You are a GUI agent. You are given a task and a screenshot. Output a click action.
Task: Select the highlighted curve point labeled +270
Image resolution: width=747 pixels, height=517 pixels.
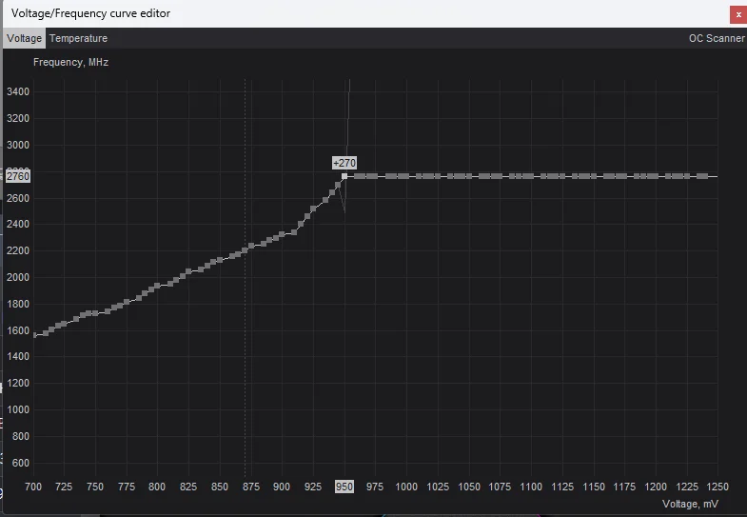[344, 176]
